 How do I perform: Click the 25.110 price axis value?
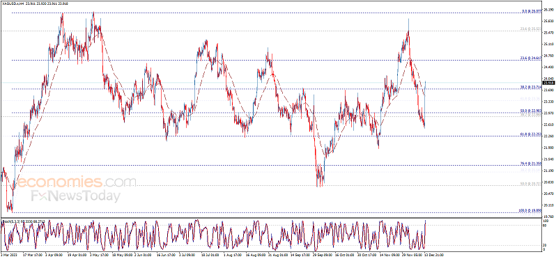[x=548, y=45]
